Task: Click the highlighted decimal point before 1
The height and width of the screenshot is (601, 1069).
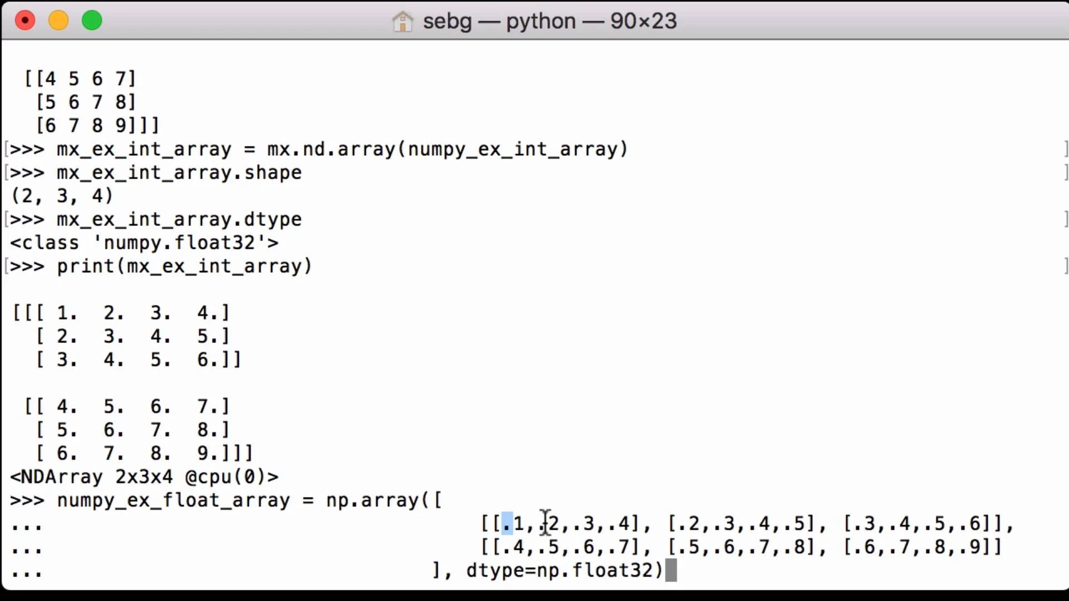Action: tap(507, 524)
